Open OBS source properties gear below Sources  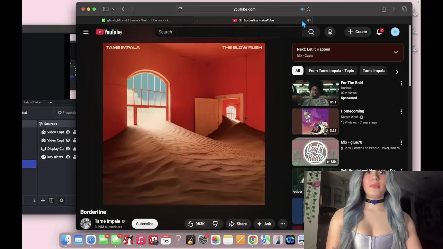pos(61,200)
